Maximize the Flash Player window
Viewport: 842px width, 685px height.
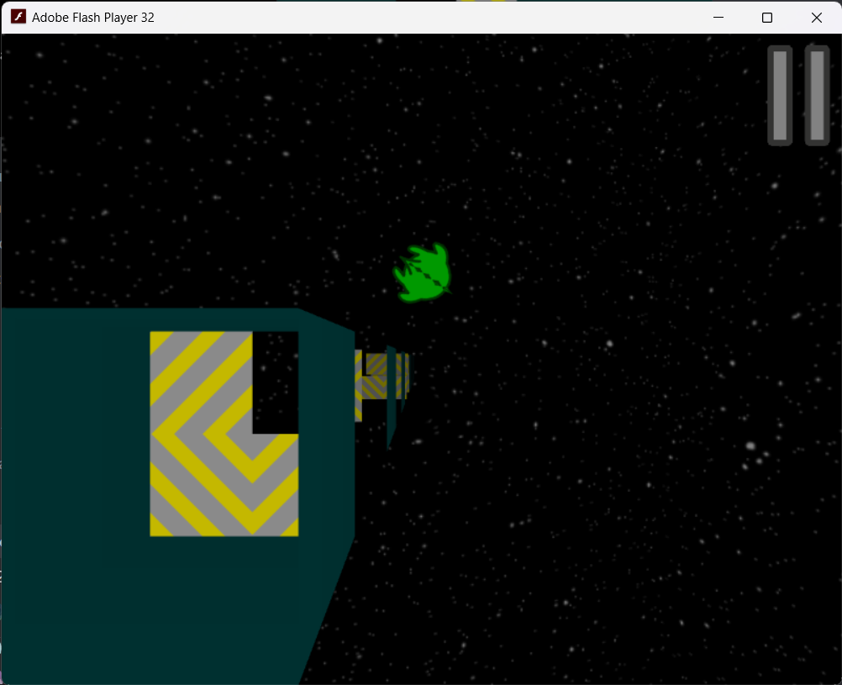pyautogui.click(x=767, y=17)
